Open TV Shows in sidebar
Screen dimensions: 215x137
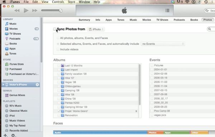[x=15, y=34]
